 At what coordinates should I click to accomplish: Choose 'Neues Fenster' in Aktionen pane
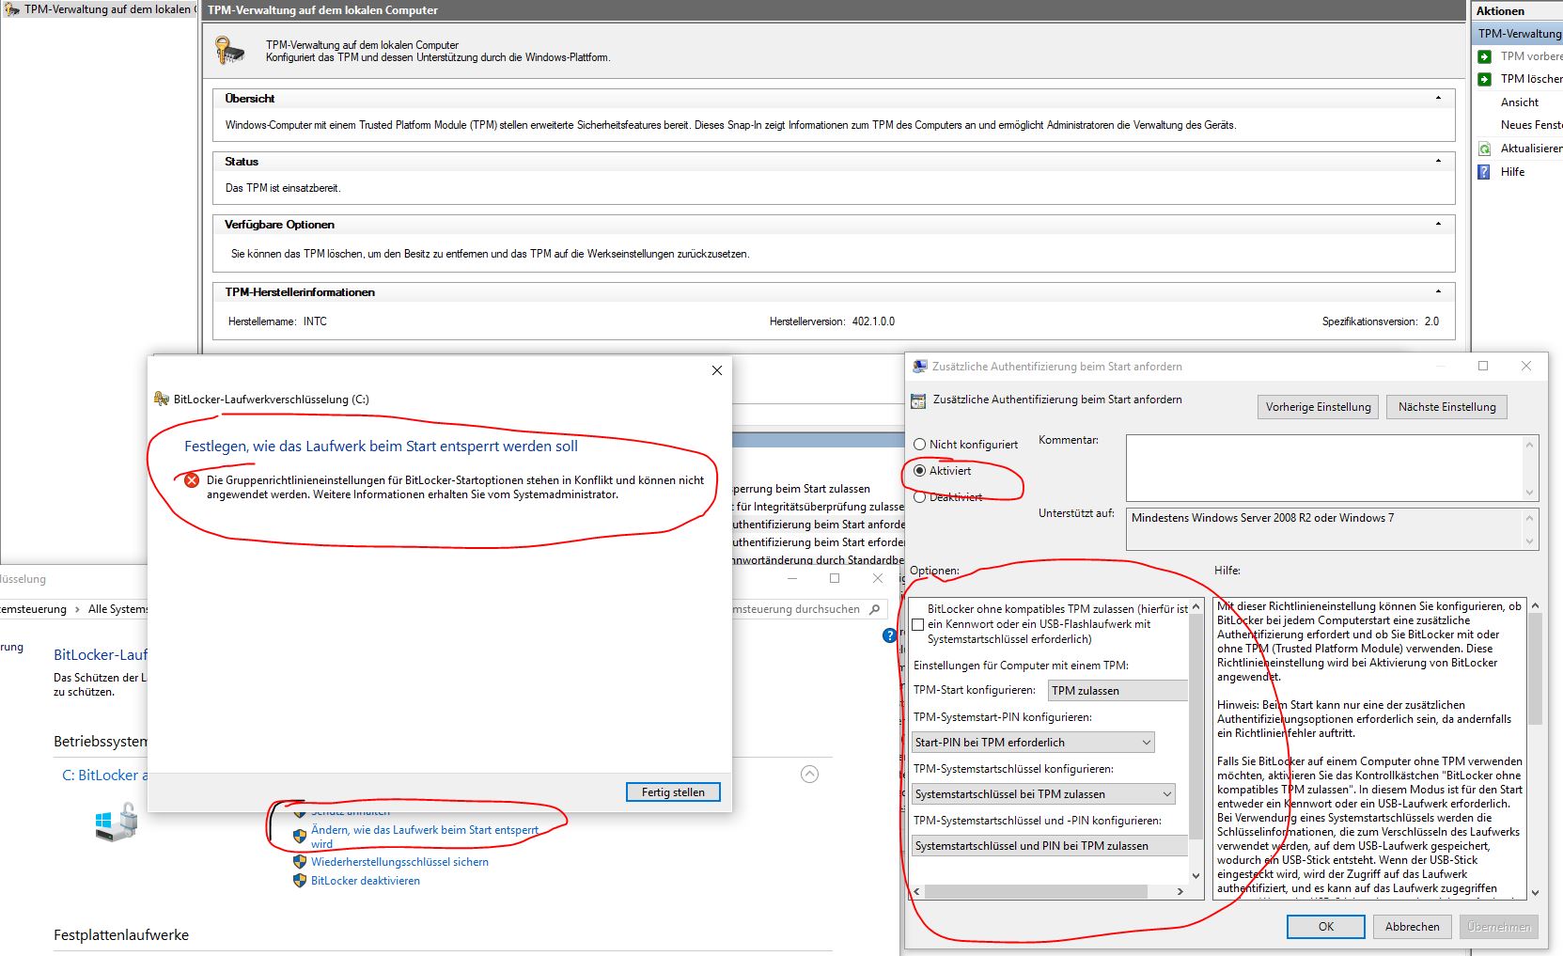[x=1531, y=125]
